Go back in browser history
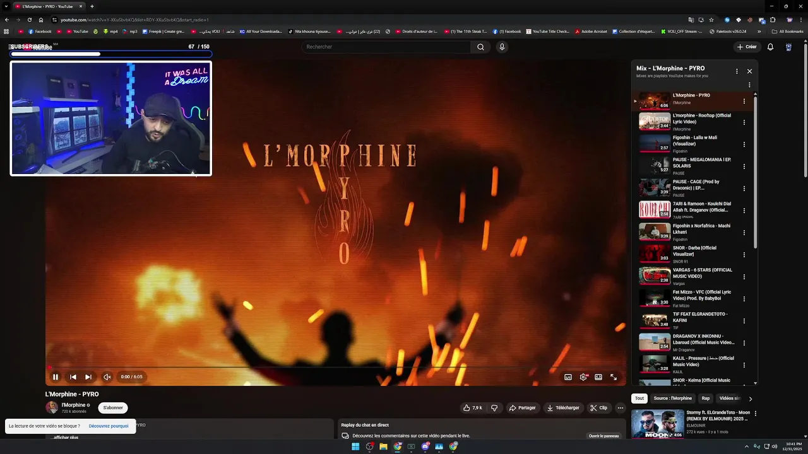Viewport: 808px width, 454px height. coord(7,20)
